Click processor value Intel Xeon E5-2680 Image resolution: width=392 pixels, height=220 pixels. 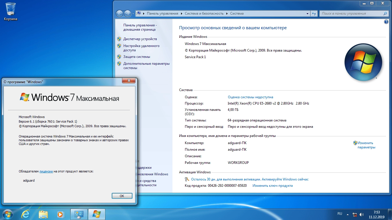click(x=268, y=103)
